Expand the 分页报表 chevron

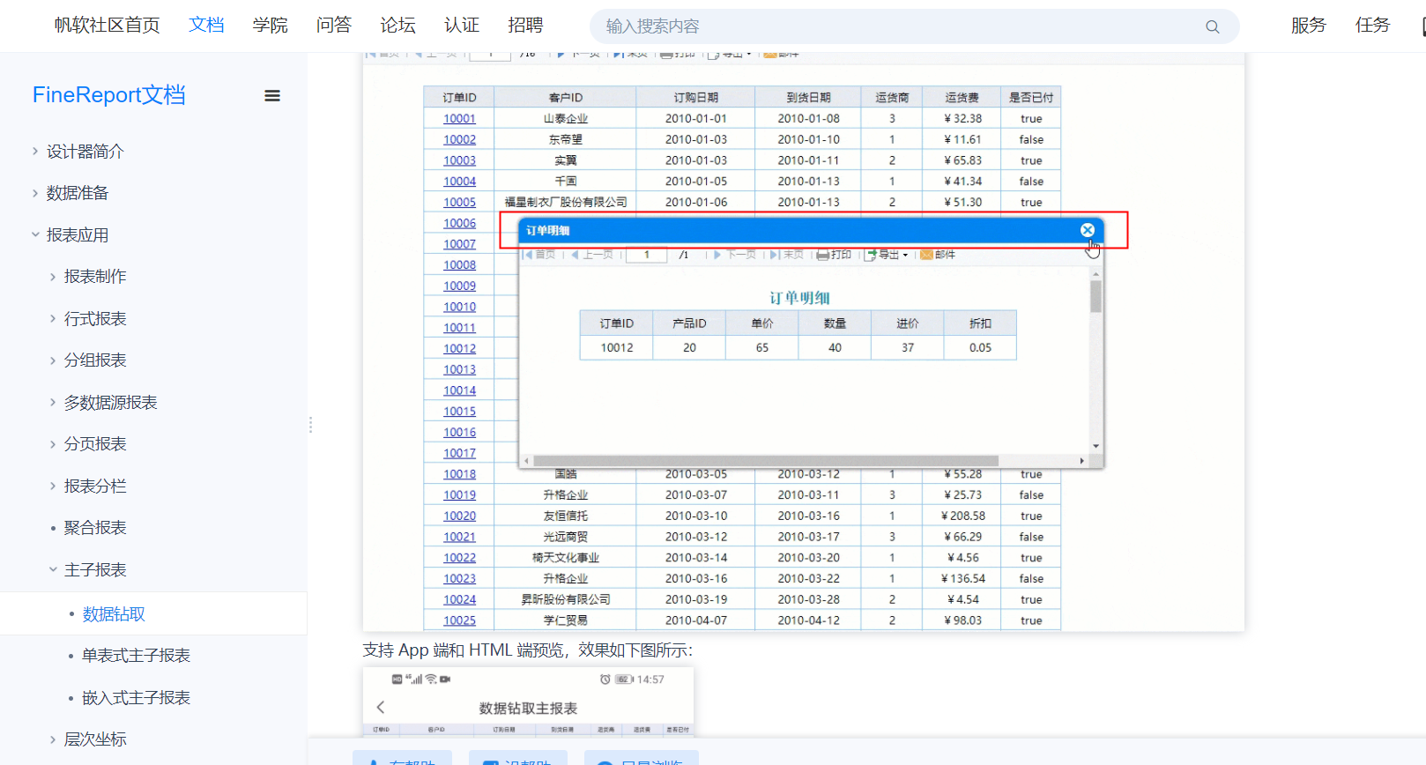click(x=53, y=444)
